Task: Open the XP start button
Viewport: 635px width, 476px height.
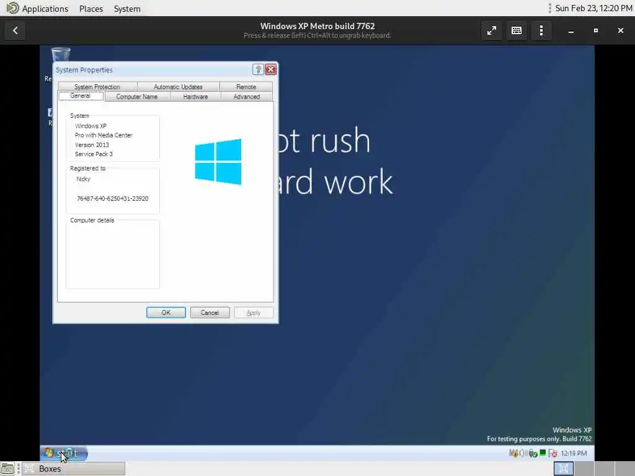Action: point(64,453)
